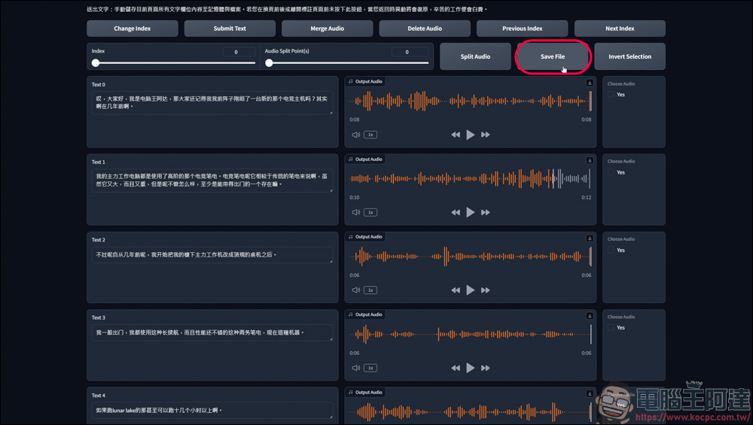Image resolution: width=753 pixels, height=425 pixels.
Task: Play the Text 2 output audio
Action: coord(470,290)
